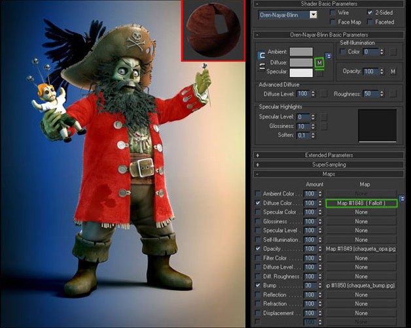Click the Opacity map M button
Screen dimensions: 411x328
393,71
